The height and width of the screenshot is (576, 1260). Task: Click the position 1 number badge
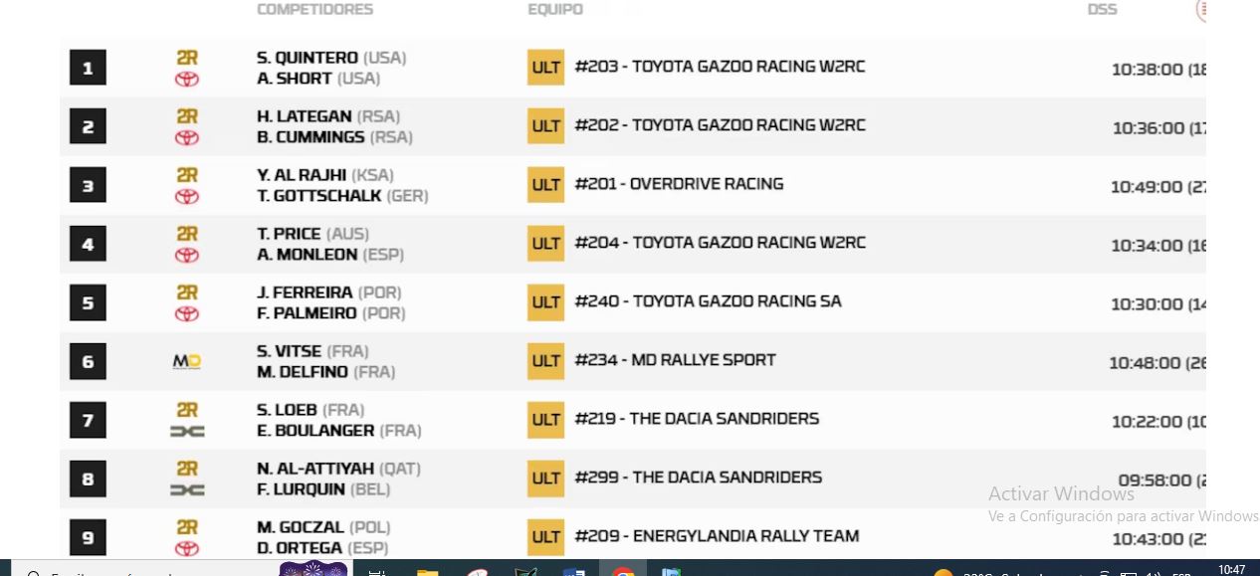(x=88, y=68)
